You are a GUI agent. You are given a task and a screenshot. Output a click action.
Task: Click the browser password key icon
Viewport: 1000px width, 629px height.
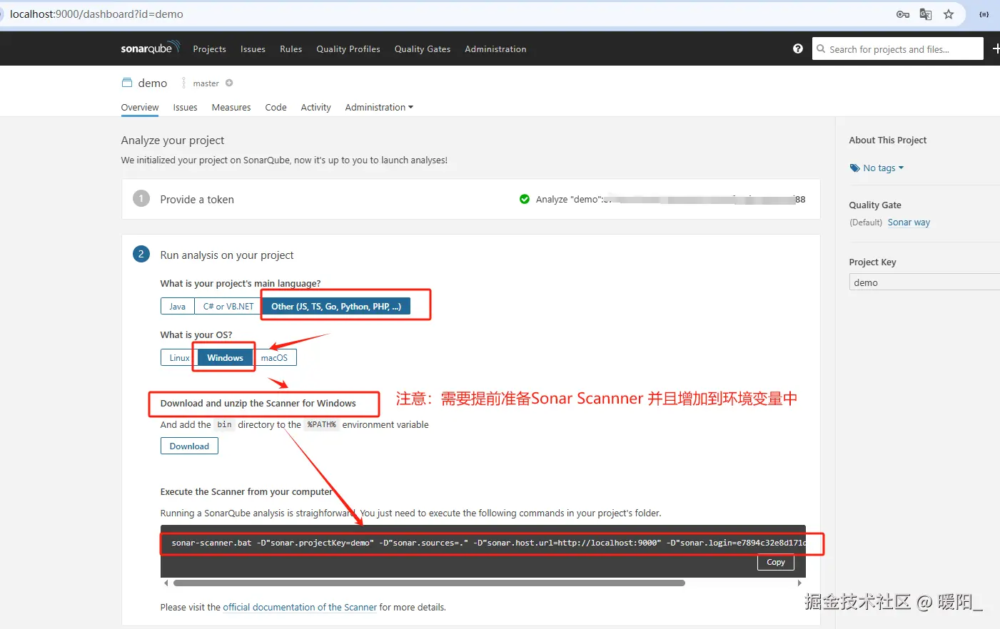pos(903,14)
